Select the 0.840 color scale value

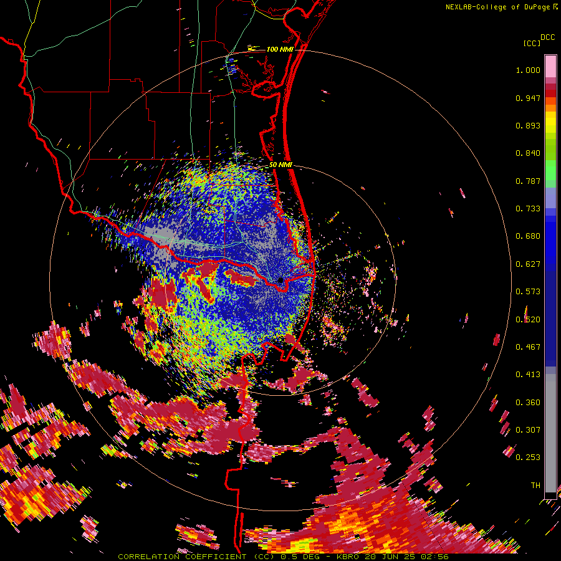(528, 153)
